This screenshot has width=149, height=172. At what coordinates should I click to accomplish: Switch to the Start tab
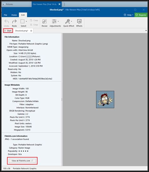[8, 31]
